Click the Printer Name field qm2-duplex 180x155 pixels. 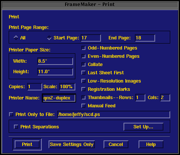tap(59, 98)
